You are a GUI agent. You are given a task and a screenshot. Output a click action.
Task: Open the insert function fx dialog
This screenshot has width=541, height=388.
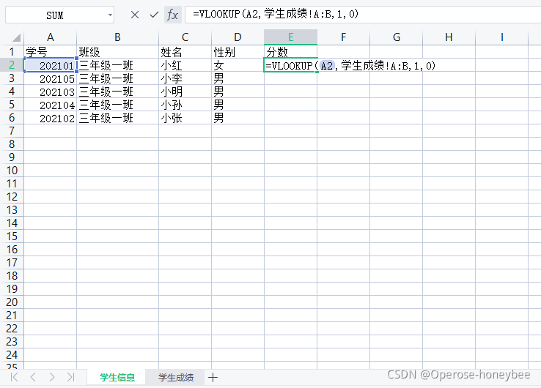coord(172,15)
